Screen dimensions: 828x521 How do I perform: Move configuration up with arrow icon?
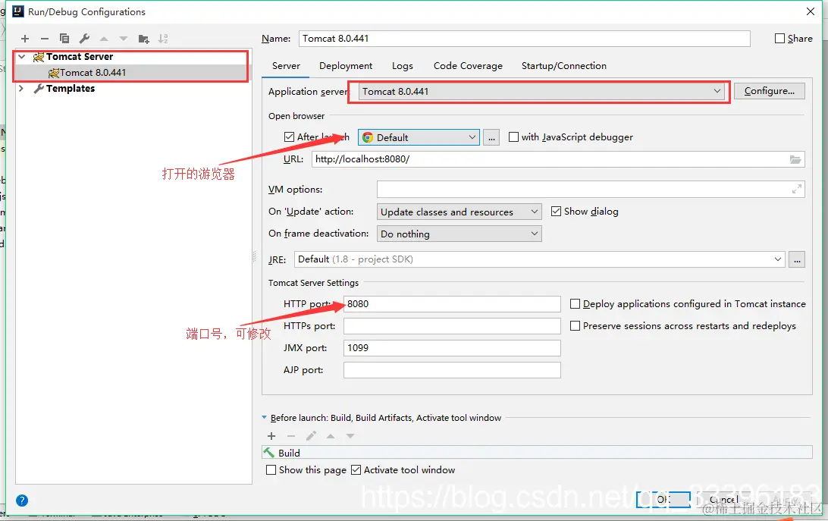[x=104, y=39]
